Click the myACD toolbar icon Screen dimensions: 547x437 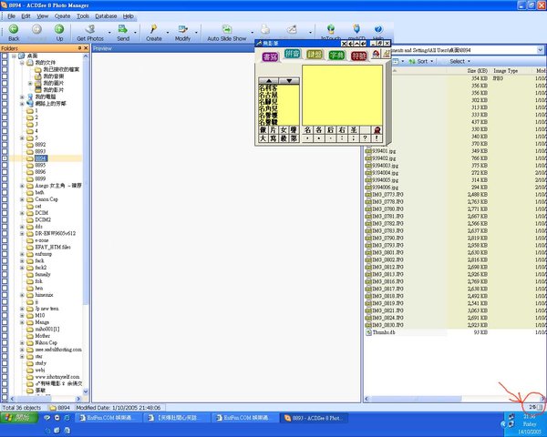coord(356,29)
